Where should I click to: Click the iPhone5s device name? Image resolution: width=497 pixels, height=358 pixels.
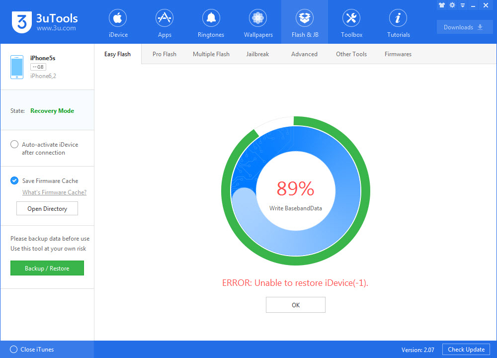[43, 58]
